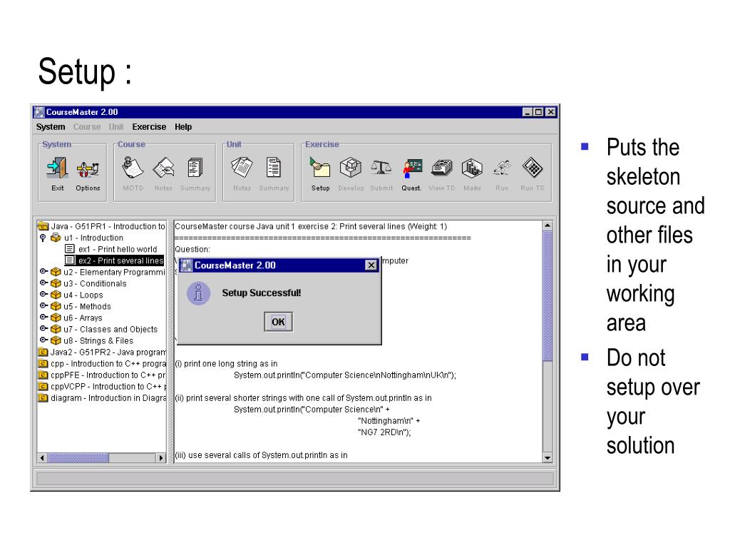Click the Course MOTD icon
The width and height of the screenshot is (730, 548).
pyautogui.click(x=132, y=168)
